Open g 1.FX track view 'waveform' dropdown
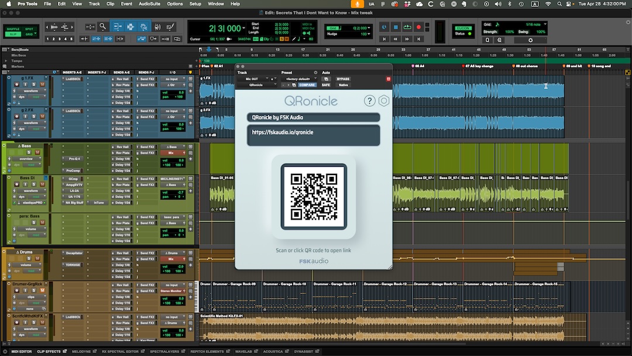Screen dimensions: 632x356 (x=30, y=91)
